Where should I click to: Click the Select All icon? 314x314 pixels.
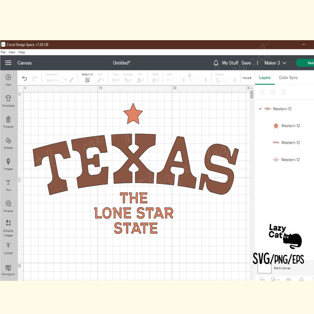pyautogui.click(x=87, y=80)
